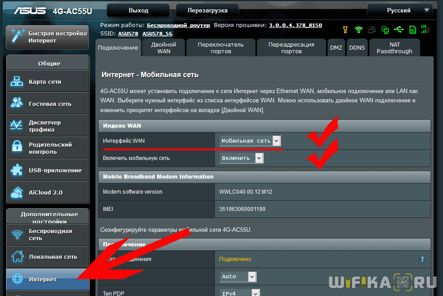Open the help question mark icon
The height and width of the screenshot is (296, 443).
tap(422, 259)
